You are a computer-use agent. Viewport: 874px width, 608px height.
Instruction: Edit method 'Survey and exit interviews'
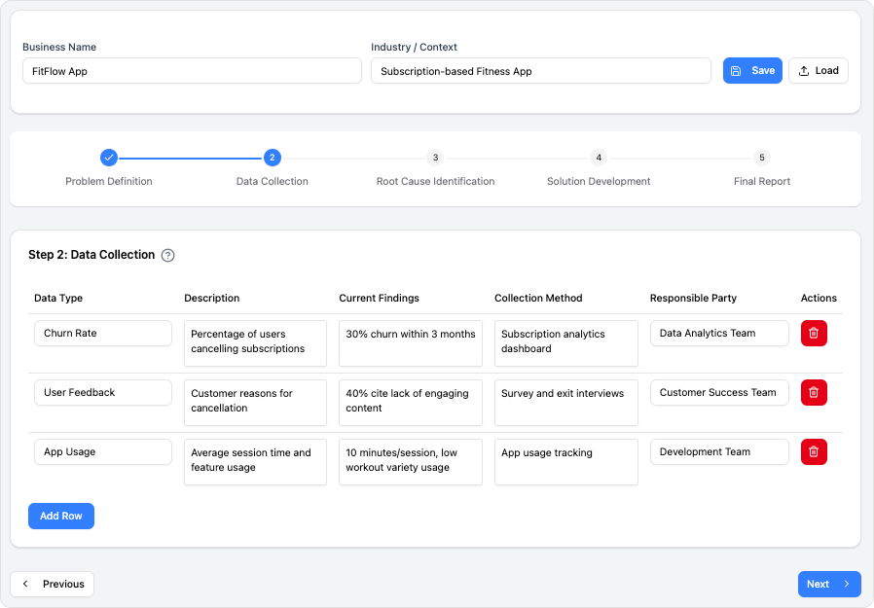click(565, 403)
